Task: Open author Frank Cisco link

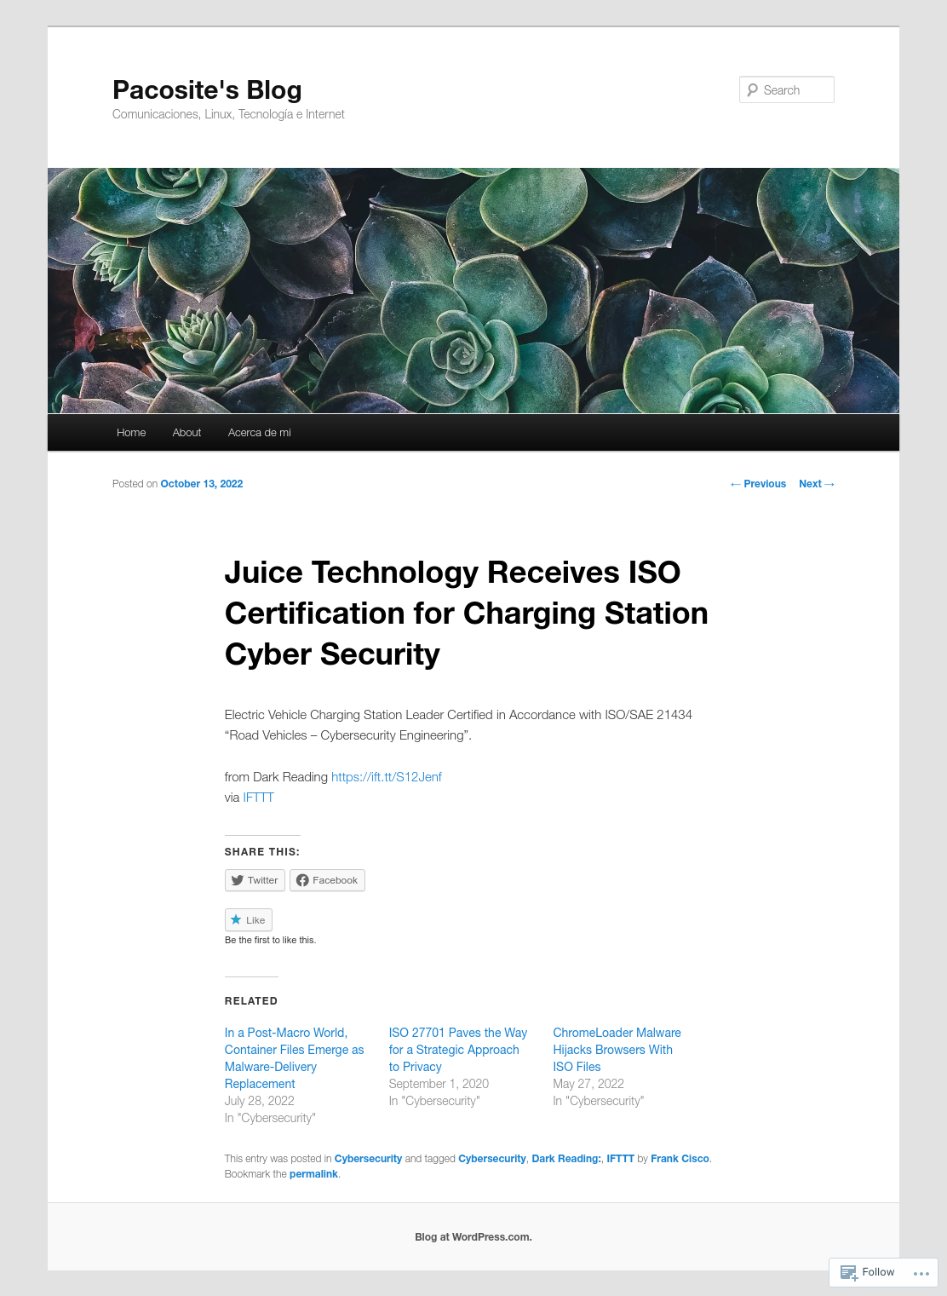Action: (680, 1159)
